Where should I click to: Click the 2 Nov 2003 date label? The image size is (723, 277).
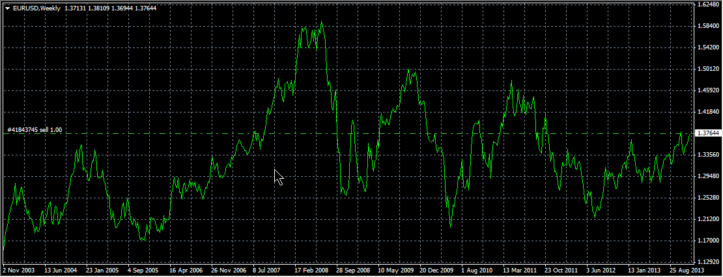(x=19, y=270)
